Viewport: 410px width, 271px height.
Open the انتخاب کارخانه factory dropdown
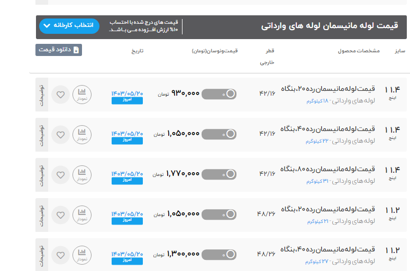[69, 25]
